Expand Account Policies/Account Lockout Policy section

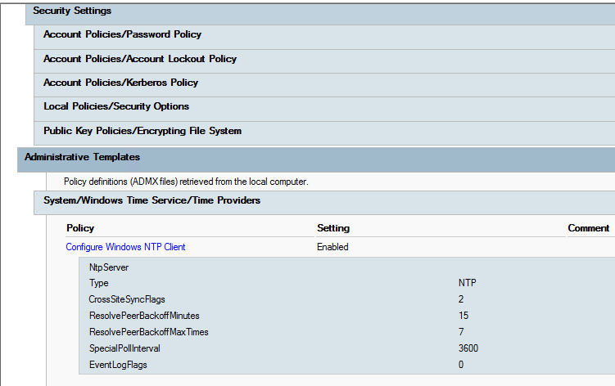[x=140, y=59]
